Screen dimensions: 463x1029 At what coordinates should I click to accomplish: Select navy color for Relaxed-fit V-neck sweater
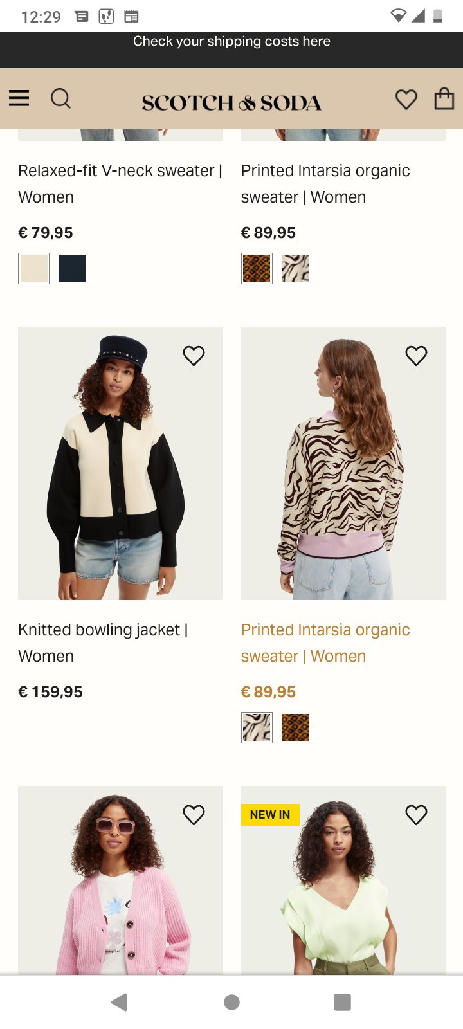pyautogui.click(x=72, y=268)
